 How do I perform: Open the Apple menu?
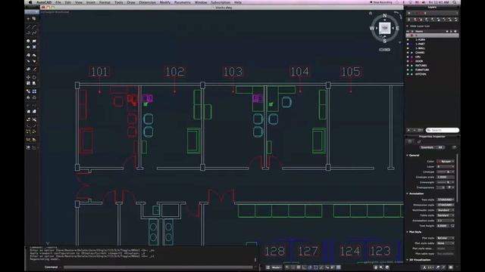click(x=30, y=2)
